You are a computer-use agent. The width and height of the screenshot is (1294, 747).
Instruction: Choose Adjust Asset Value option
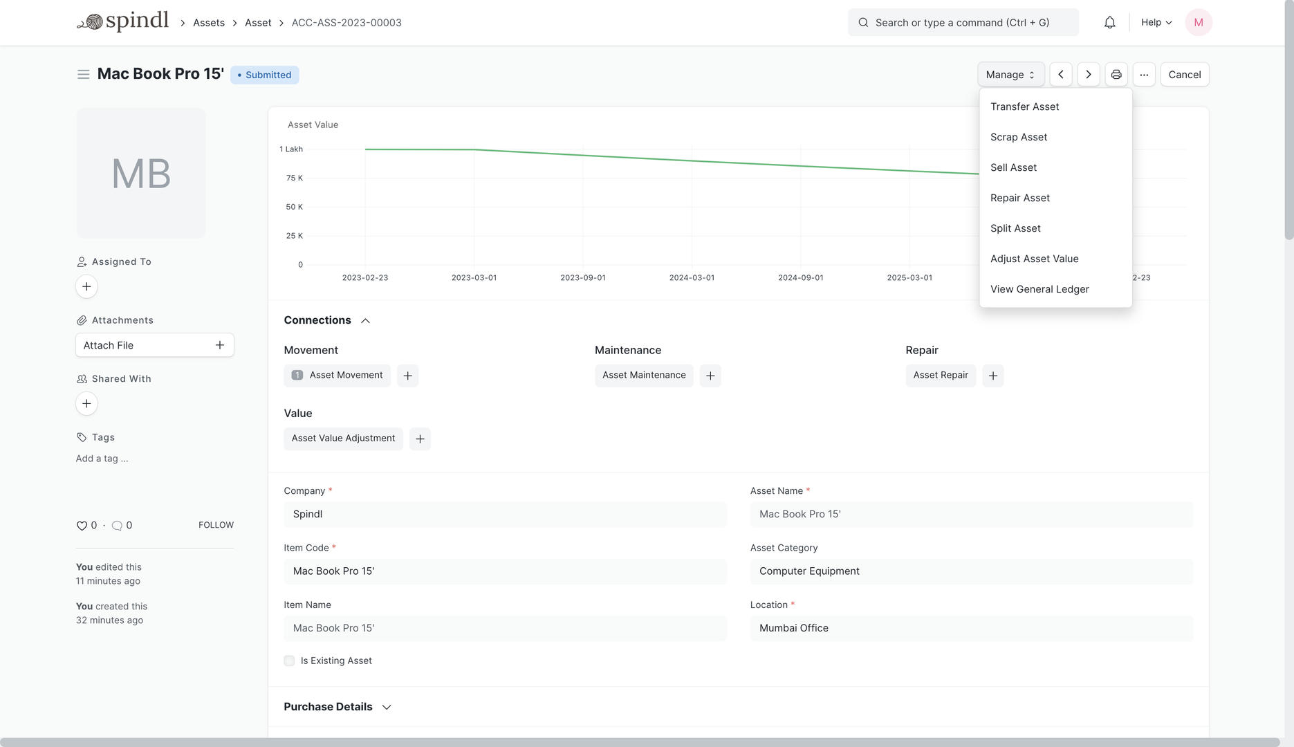coord(1055,259)
